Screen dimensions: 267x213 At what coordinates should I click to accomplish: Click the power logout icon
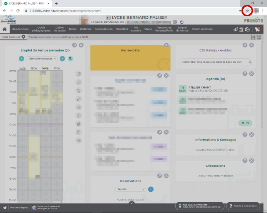181,22
